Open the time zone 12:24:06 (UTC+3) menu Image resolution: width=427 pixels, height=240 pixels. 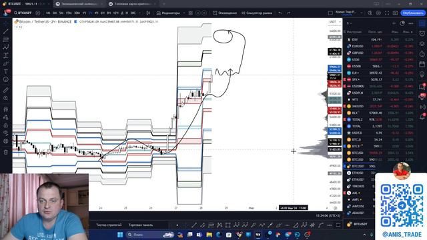click(328, 215)
